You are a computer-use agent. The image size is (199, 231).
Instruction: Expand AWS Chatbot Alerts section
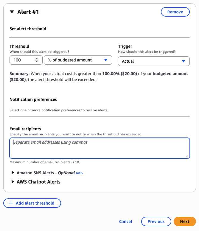tap(38, 182)
